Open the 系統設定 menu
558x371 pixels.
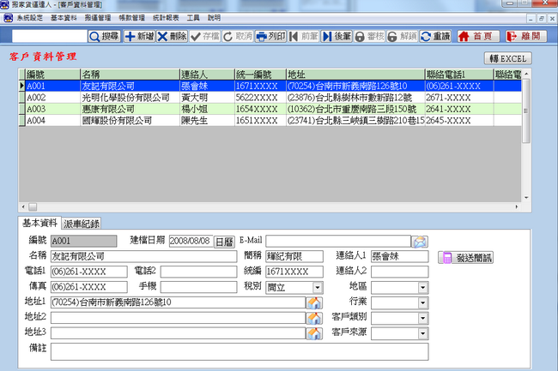[x=29, y=18]
